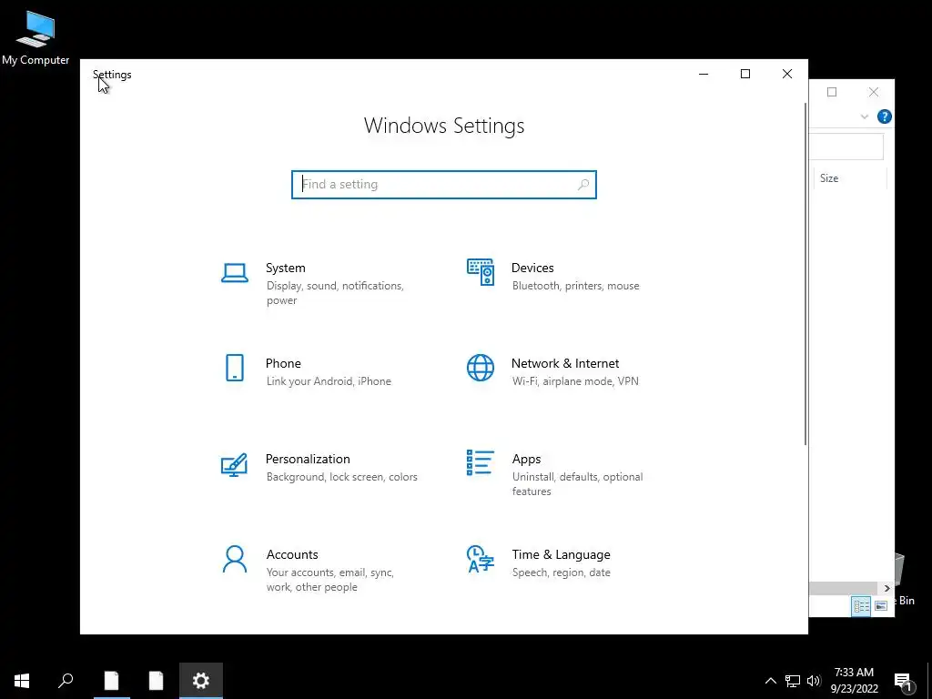Image resolution: width=932 pixels, height=699 pixels.
Task: Switch to second document taskbar icon
Action: (156, 681)
